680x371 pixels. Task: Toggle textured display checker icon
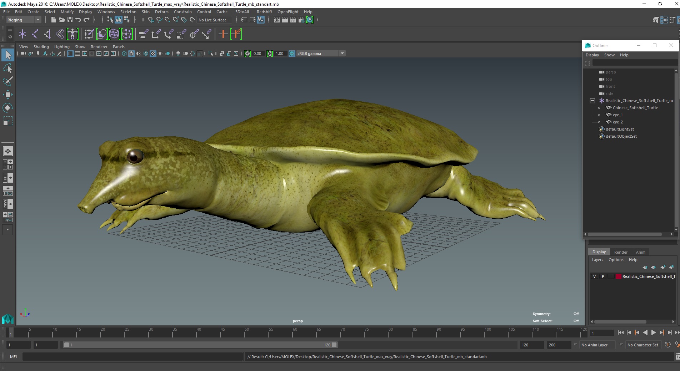pyautogui.click(x=153, y=54)
